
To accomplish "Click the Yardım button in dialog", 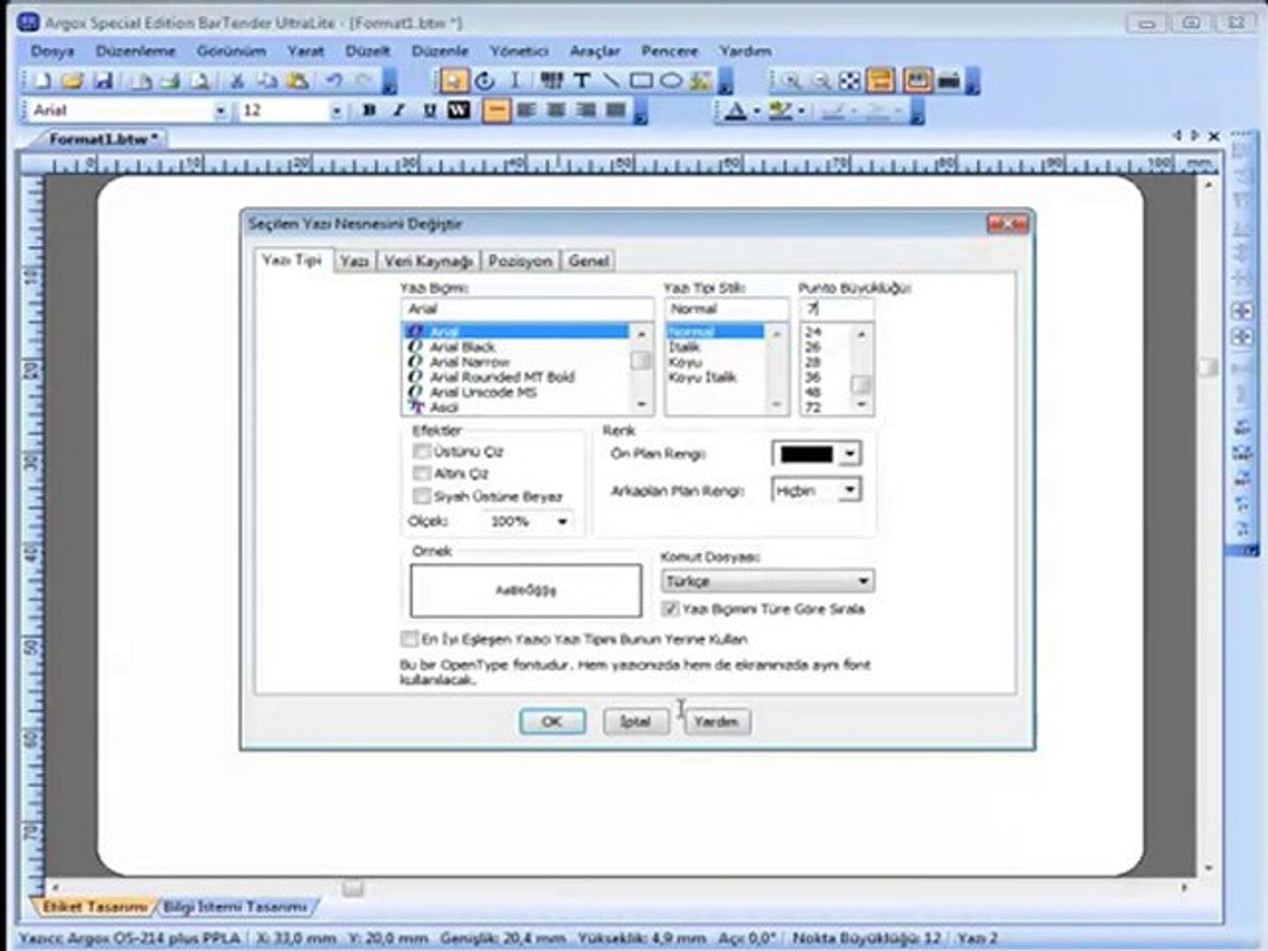I will (716, 721).
